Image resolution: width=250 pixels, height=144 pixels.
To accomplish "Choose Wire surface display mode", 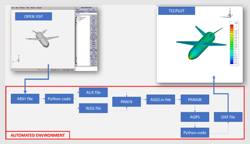I will pos(93,40).
